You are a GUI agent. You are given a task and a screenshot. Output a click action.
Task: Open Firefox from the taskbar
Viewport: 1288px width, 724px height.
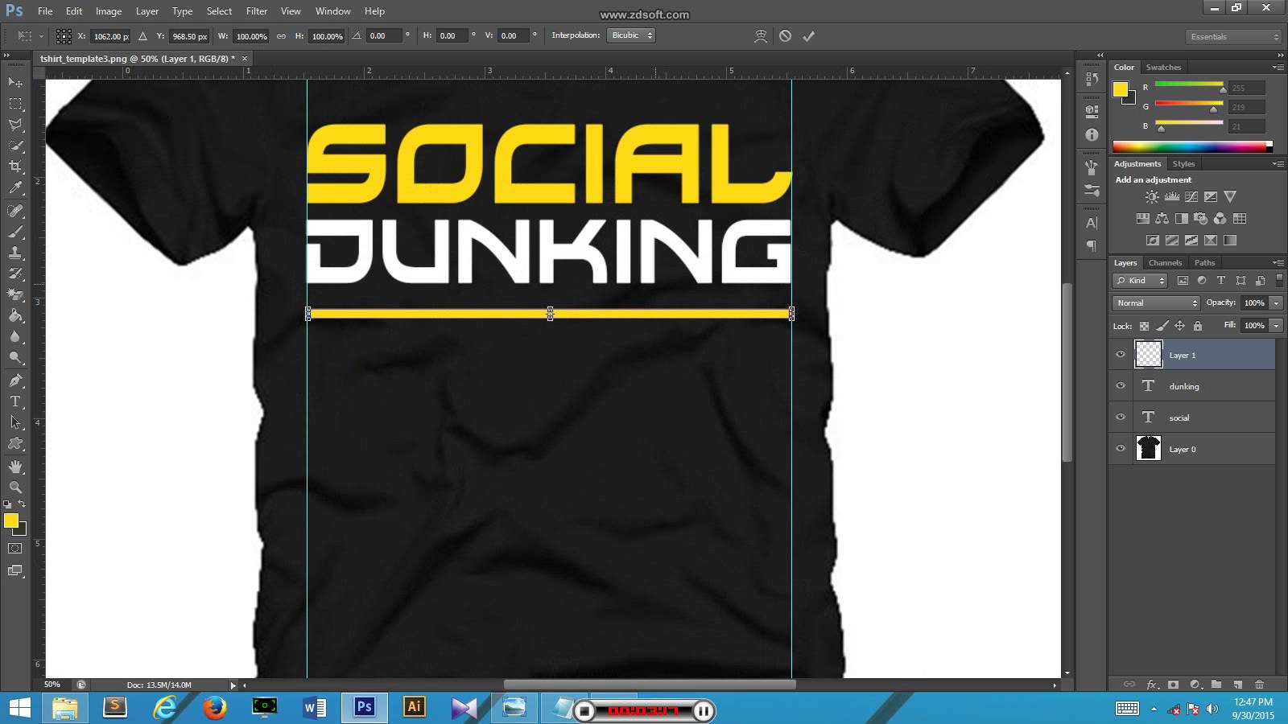click(214, 707)
